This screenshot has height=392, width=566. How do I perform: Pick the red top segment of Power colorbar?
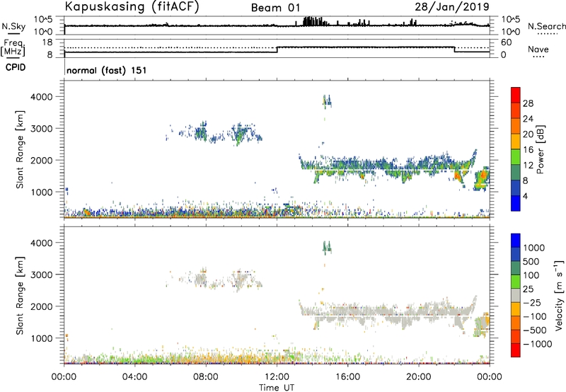click(516, 95)
